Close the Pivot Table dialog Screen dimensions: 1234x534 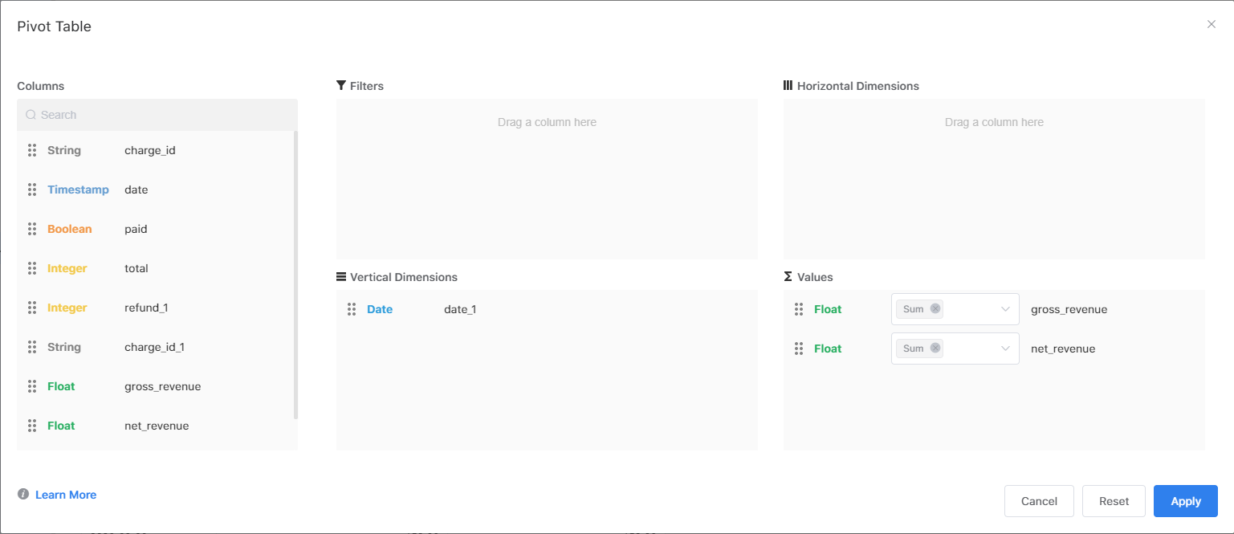pos(1212,24)
